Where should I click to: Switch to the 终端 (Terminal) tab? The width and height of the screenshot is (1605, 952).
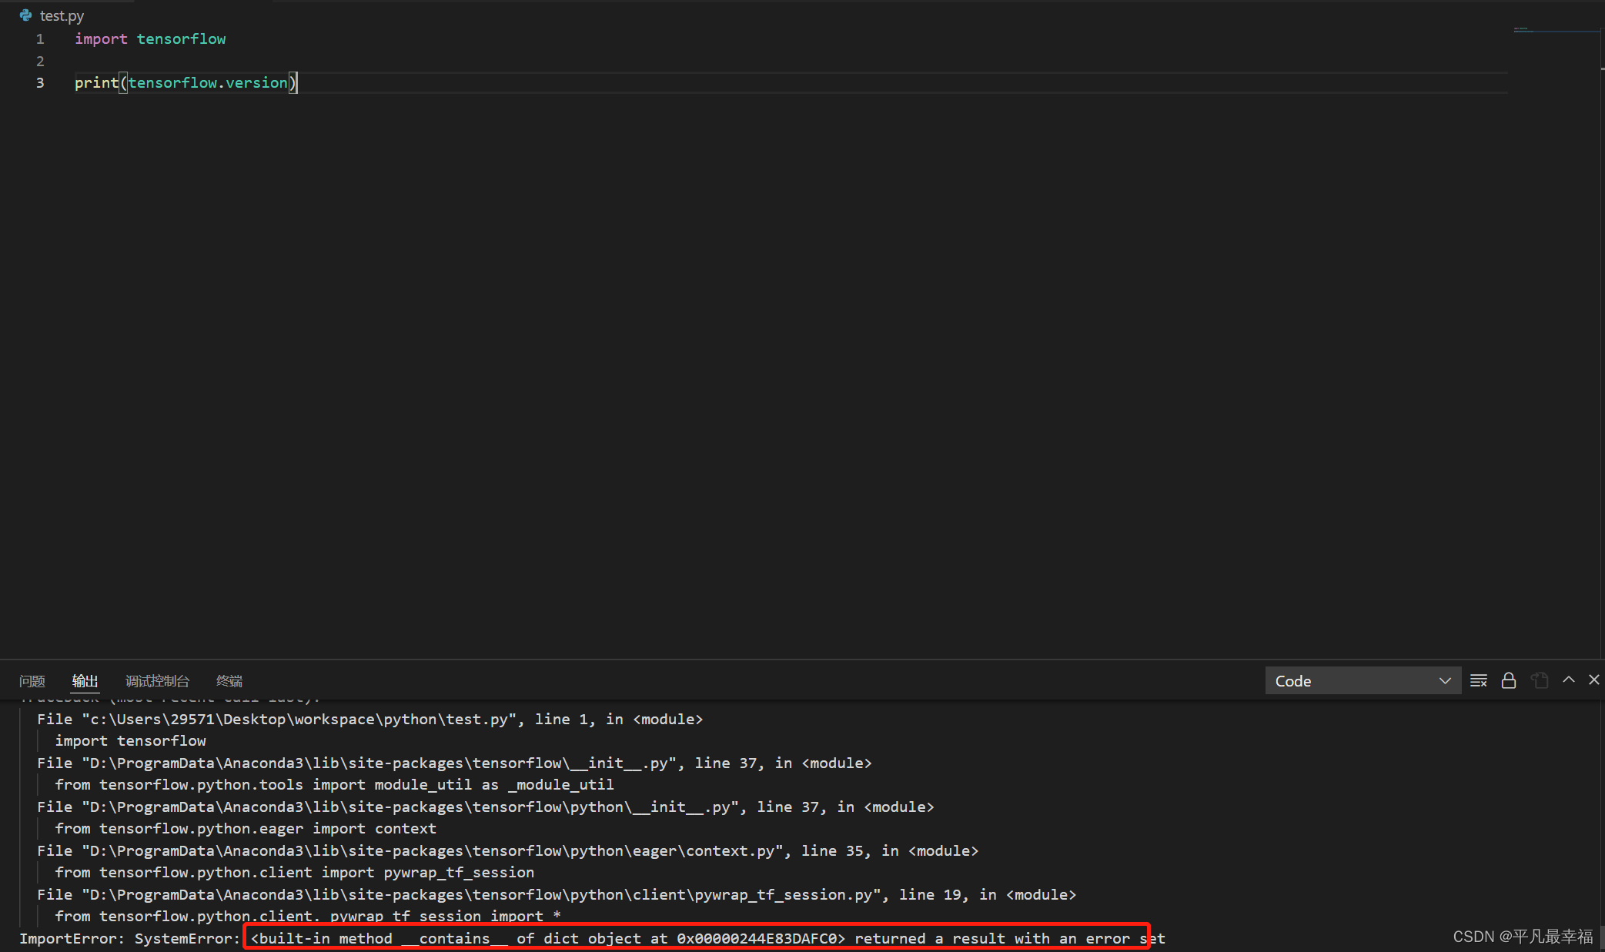[x=229, y=681]
